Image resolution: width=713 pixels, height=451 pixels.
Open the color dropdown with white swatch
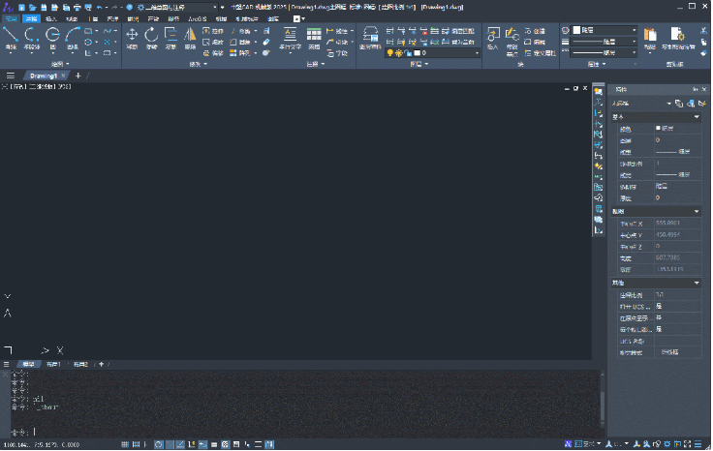click(x=601, y=30)
